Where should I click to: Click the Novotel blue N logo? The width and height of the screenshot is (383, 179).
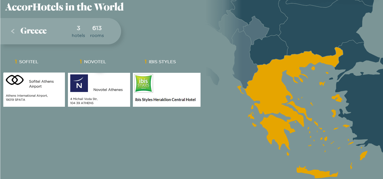pyautogui.click(x=79, y=83)
